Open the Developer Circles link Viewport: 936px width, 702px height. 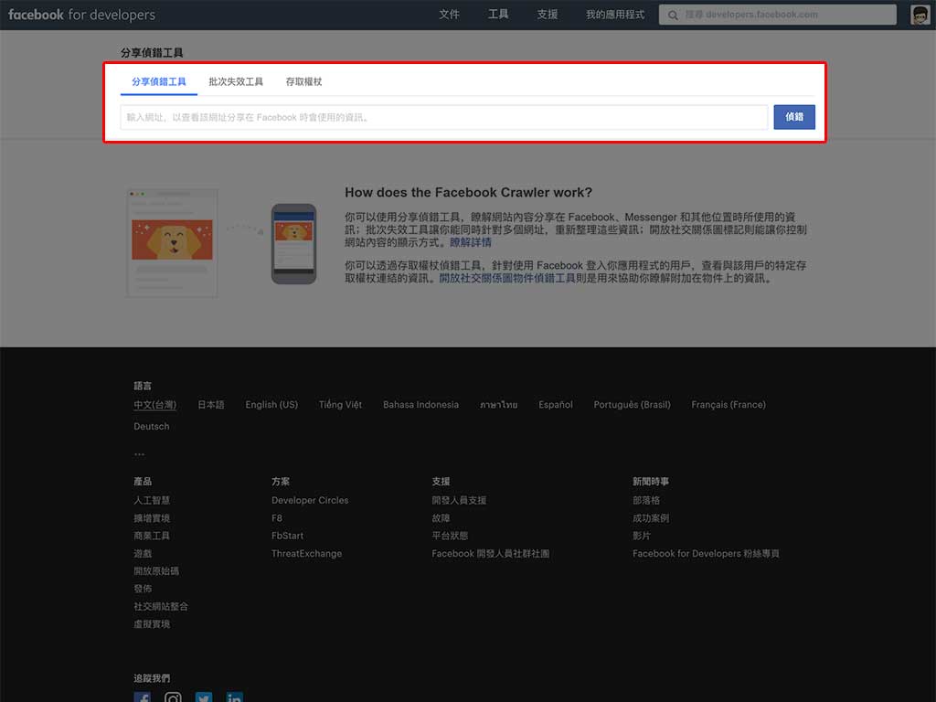(x=310, y=500)
